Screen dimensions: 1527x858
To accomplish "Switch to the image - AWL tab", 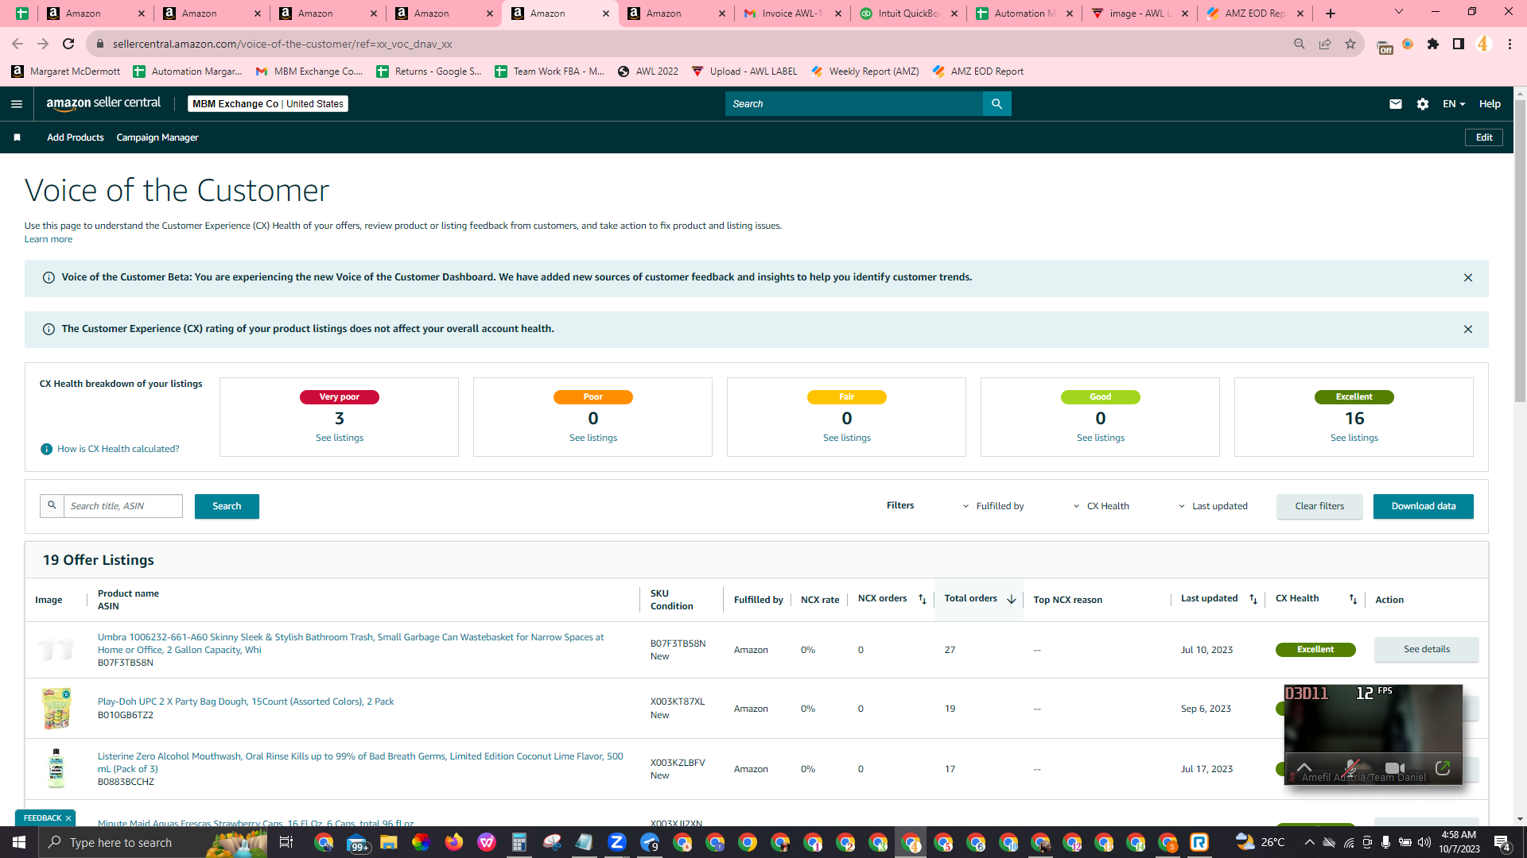I will click(1140, 14).
